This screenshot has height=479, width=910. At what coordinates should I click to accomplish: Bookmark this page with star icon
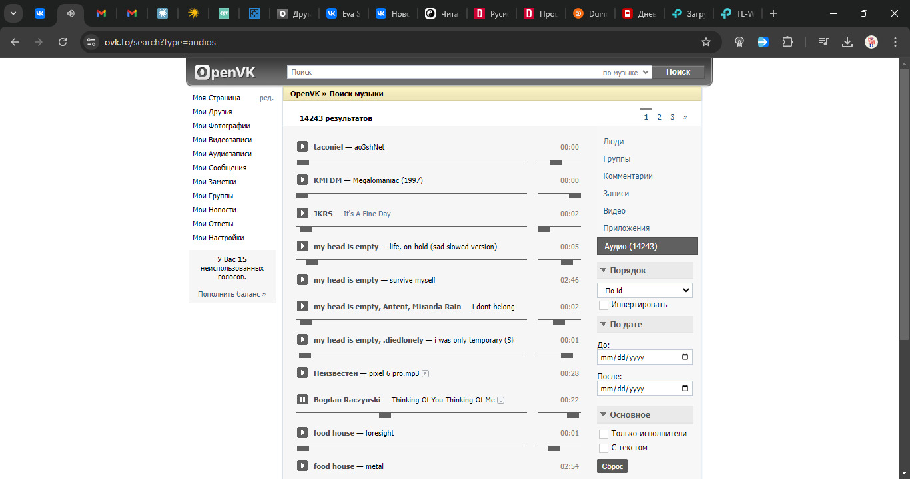(x=706, y=42)
